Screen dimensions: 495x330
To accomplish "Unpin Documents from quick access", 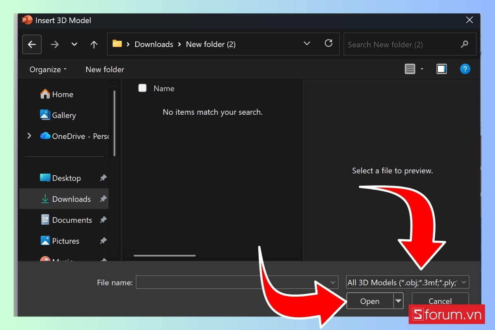I will [103, 219].
